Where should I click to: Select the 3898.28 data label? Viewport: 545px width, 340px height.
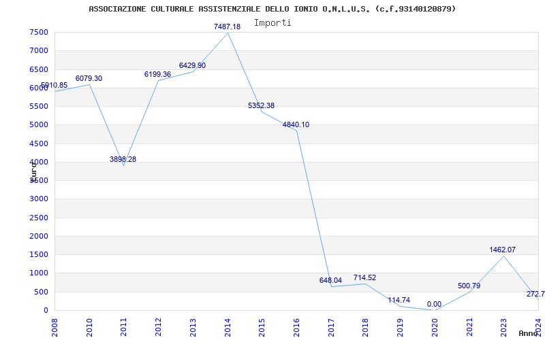(x=123, y=159)
